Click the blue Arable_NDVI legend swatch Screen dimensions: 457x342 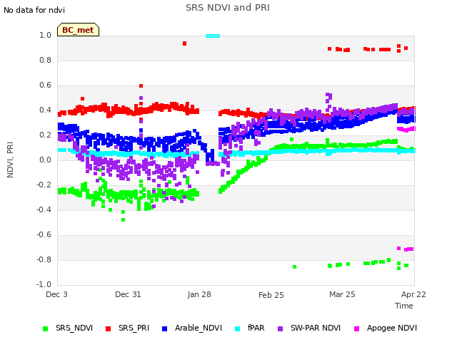click(164, 328)
